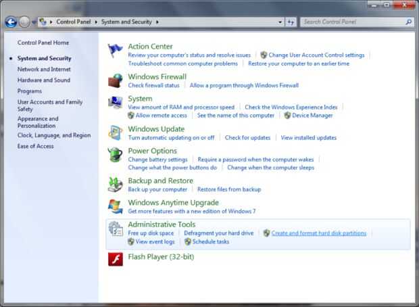Open Clock, Language, and Region category
The width and height of the screenshot is (419, 307).
pos(54,135)
